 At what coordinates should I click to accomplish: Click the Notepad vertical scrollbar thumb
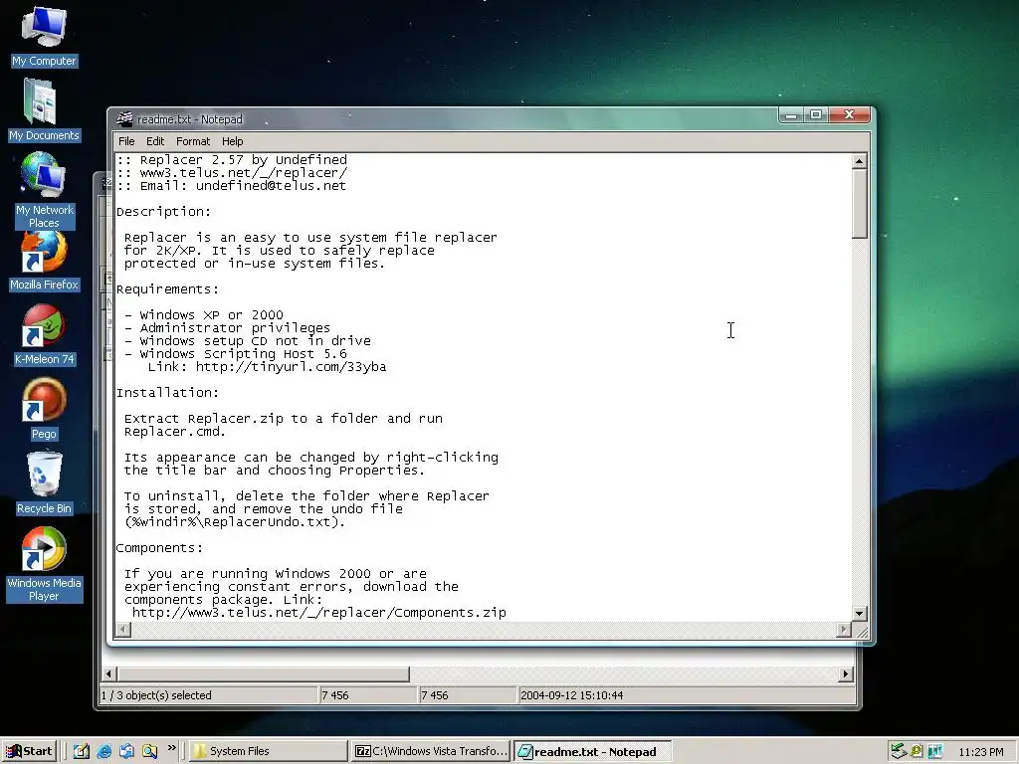(859, 203)
